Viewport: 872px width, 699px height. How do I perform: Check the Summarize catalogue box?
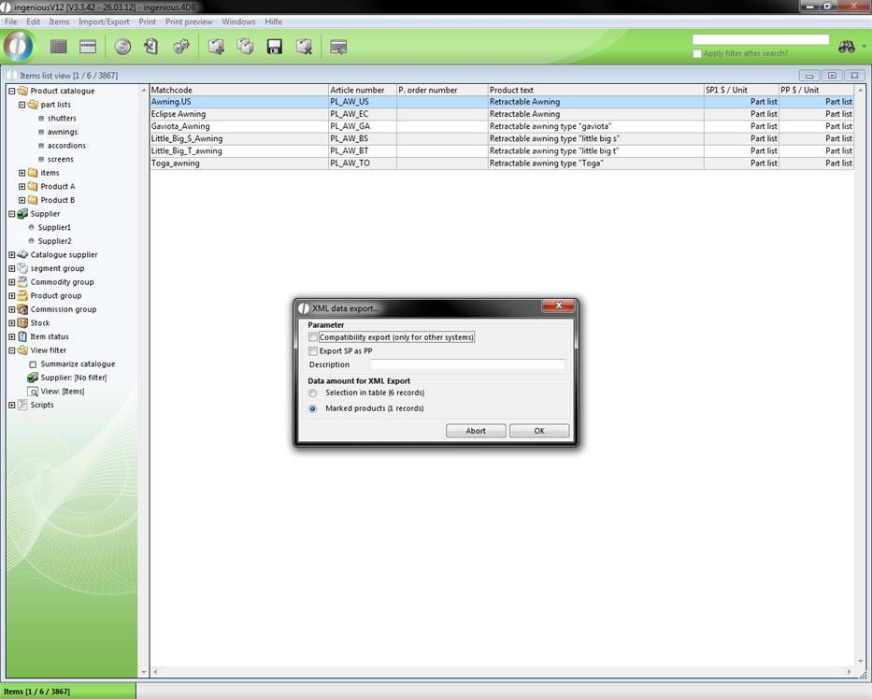point(33,364)
